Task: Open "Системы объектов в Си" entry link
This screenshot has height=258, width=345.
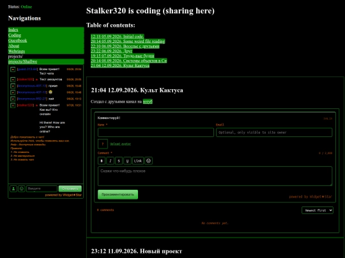Action: (128, 61)
